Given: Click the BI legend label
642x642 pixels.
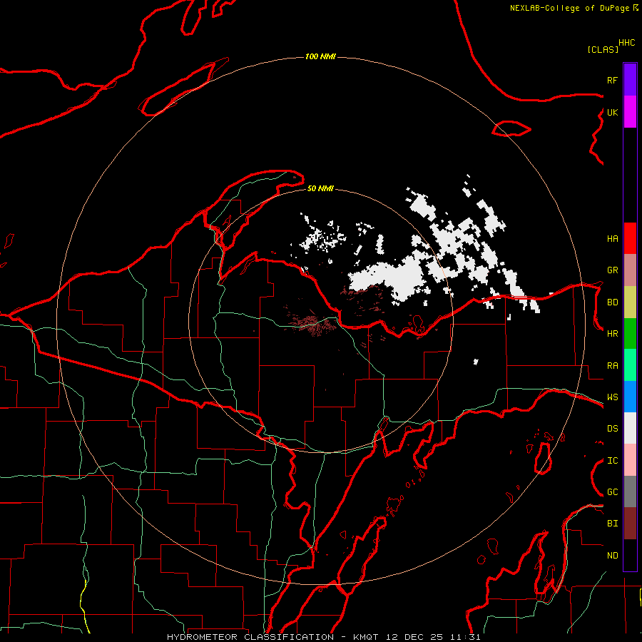Looking at the screenshot, I should (612, 524).
